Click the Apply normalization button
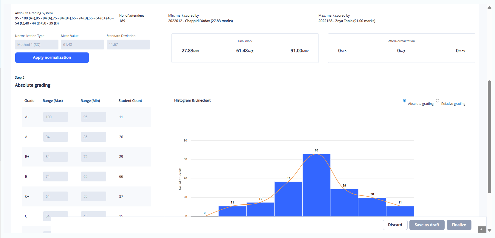495x238 pixels. point(52,57)
